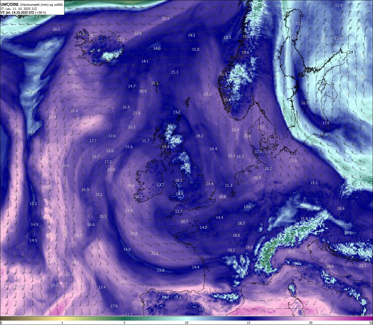This screenshot has width=373, height=325.
Task: Click the map value 16.6
Action: pyautogui.click(x=91, y=225)
